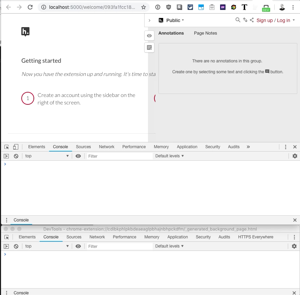Click the address bar URL field

click(x=92, y=7)
